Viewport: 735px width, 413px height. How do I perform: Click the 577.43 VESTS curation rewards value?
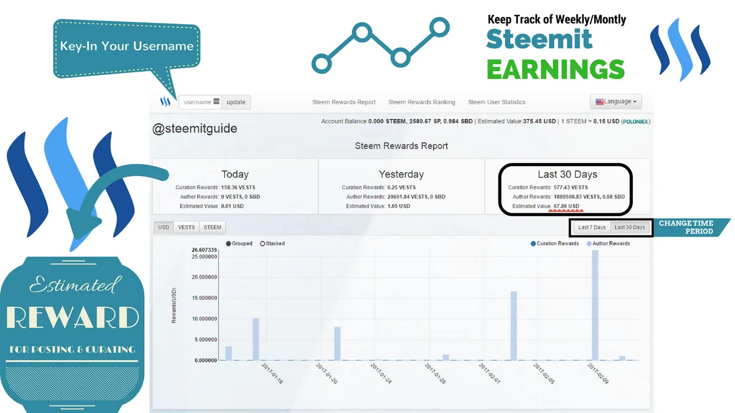571,188
